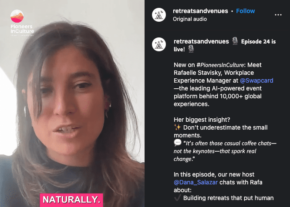The height and width of the screenshot is (207, 290).
Task: Click the Follow button
Action: click(x=246, y=11)
